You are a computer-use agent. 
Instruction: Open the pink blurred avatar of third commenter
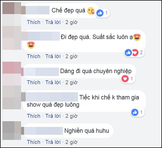click(12, 74)
